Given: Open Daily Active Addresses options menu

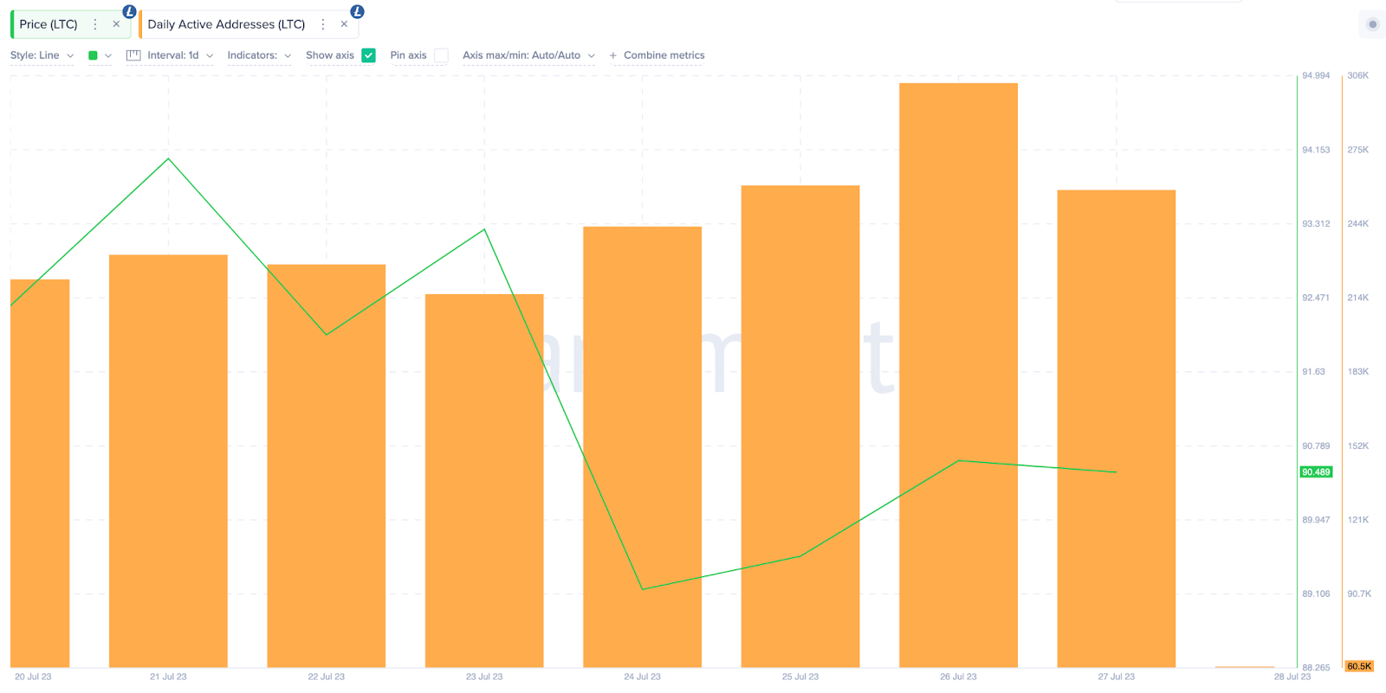Looking at the screenshot, I should 323,24.
